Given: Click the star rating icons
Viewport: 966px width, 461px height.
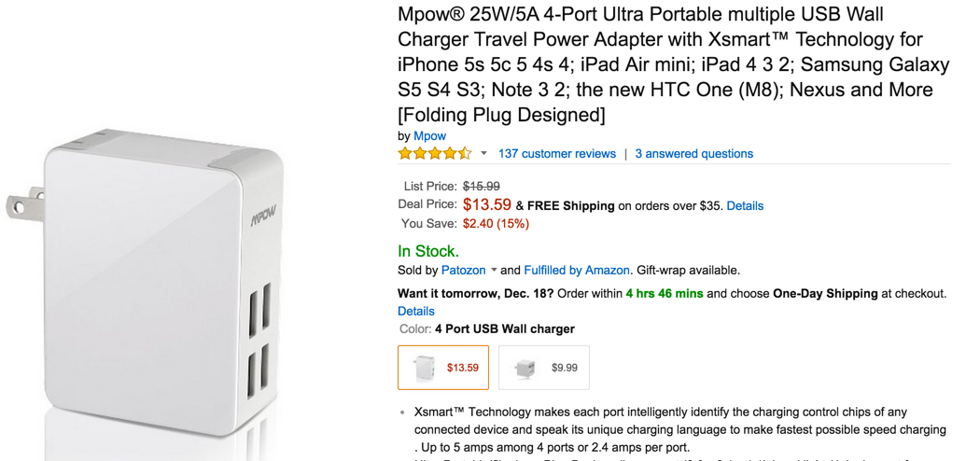Looking at the screenshot, I should click(434, 154).
